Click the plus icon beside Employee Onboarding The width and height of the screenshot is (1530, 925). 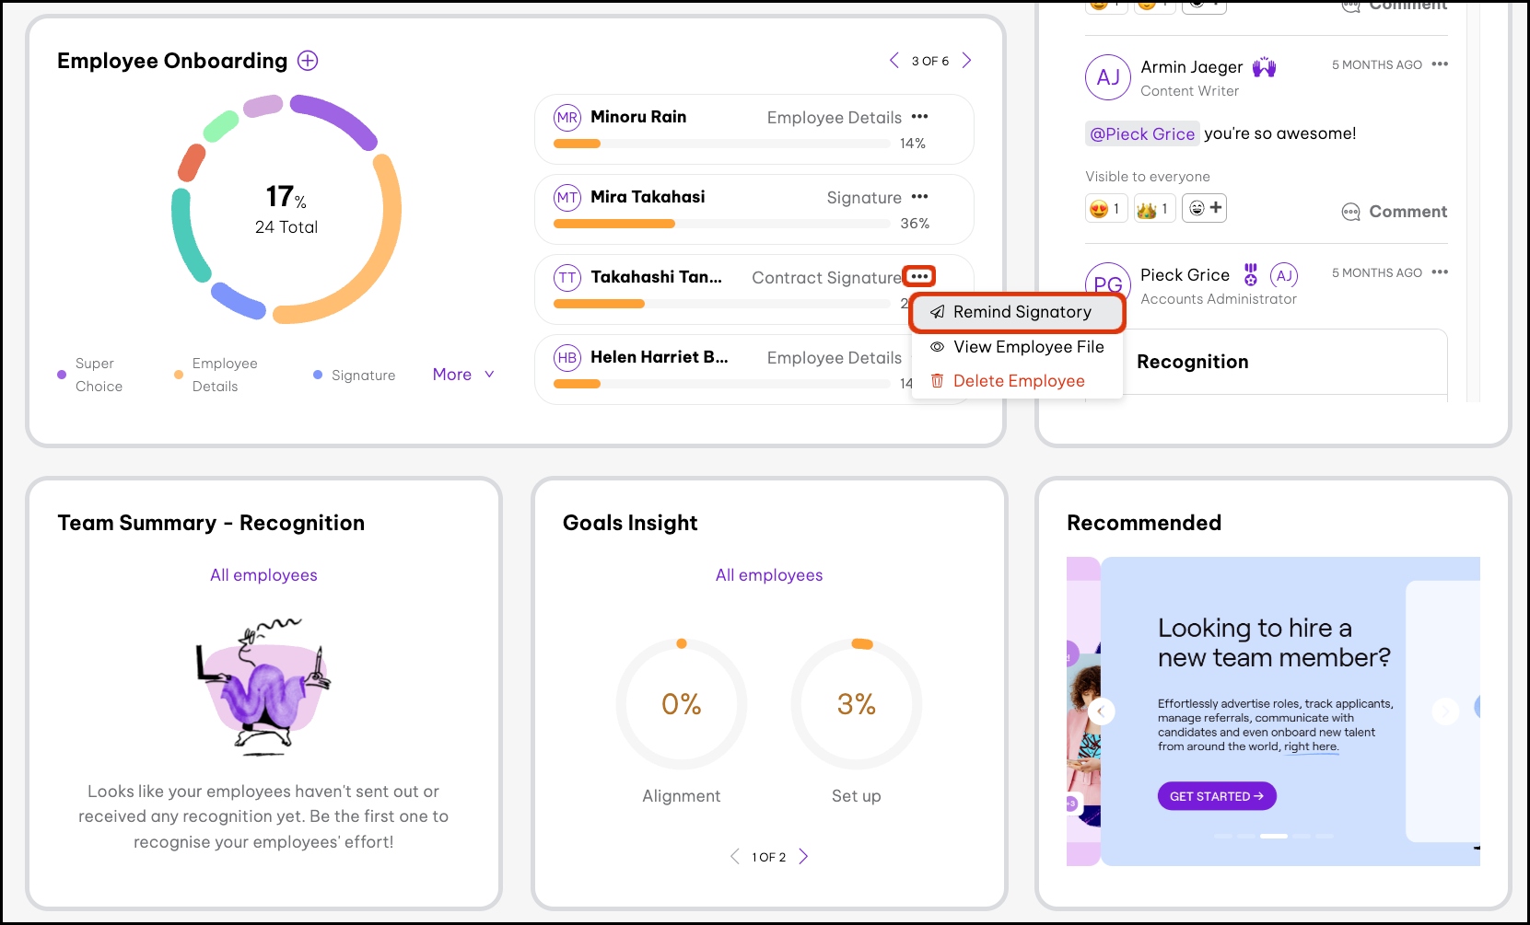pyautogui.click(x=308, y=61)
